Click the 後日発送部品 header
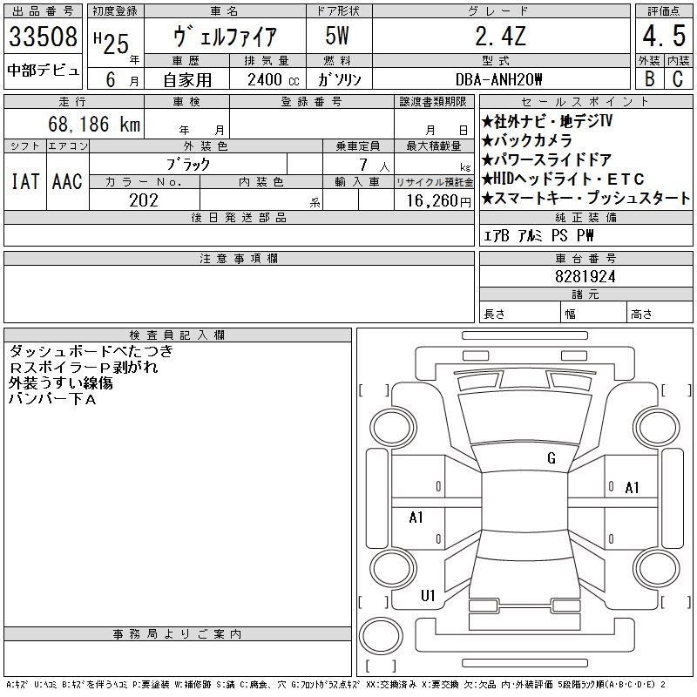 coord(239,217)
